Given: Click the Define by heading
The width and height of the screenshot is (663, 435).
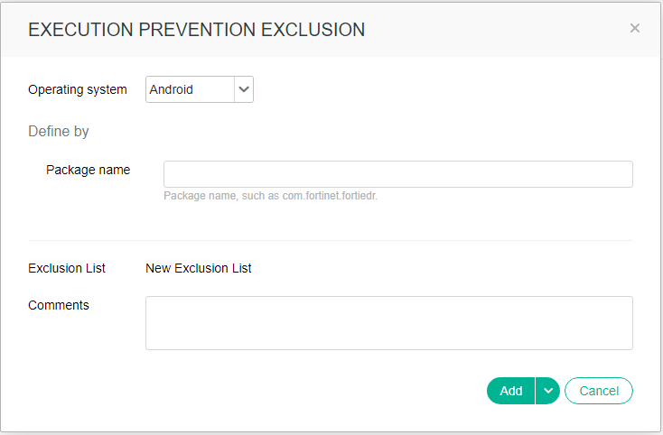Looking at the screenshot, I should click(59, 132).
